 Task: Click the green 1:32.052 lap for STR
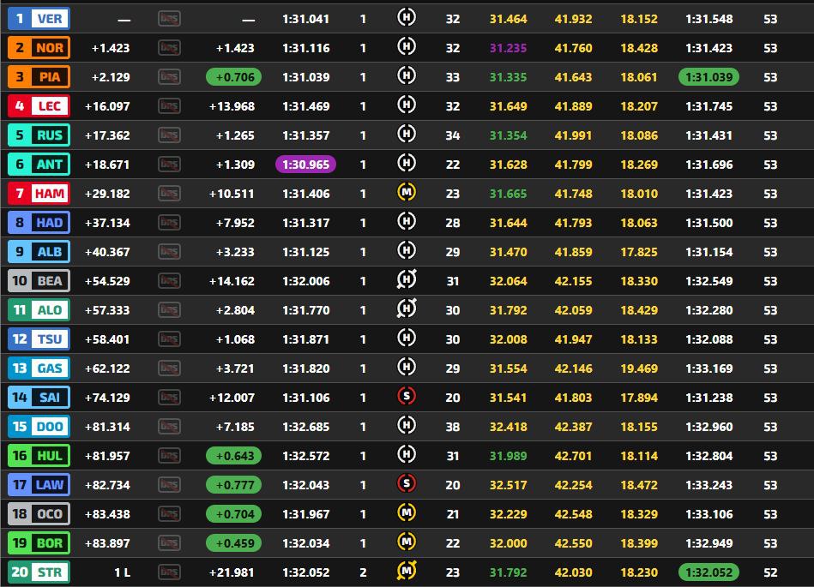[708, 572]
